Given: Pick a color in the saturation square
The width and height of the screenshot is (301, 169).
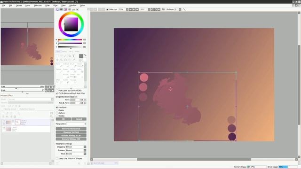Looking at the screenshot, I should [x=71, y=24].
